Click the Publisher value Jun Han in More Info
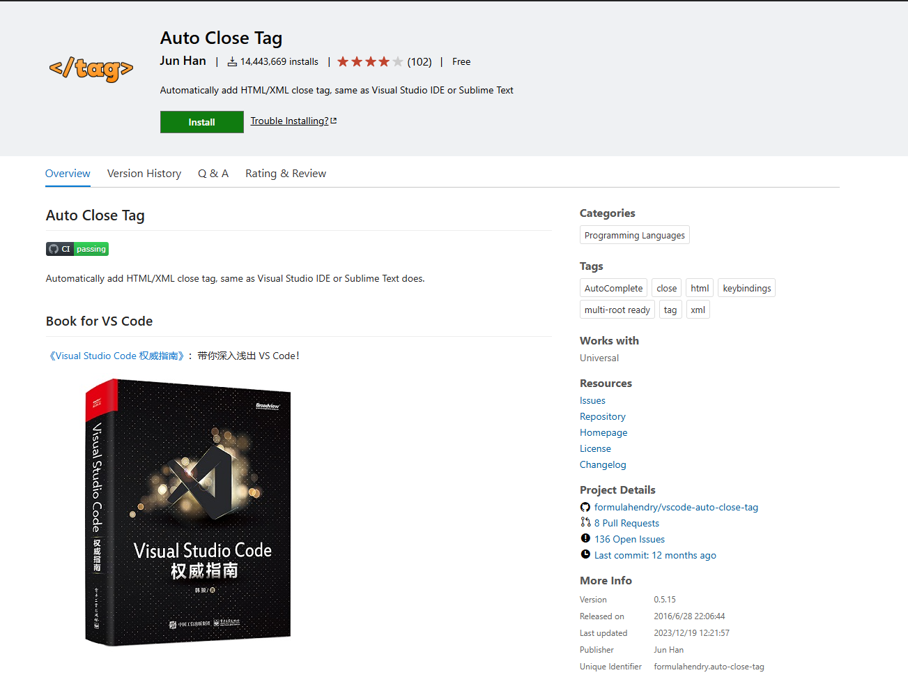The image size is (908, 675). (x=668, y=650)
